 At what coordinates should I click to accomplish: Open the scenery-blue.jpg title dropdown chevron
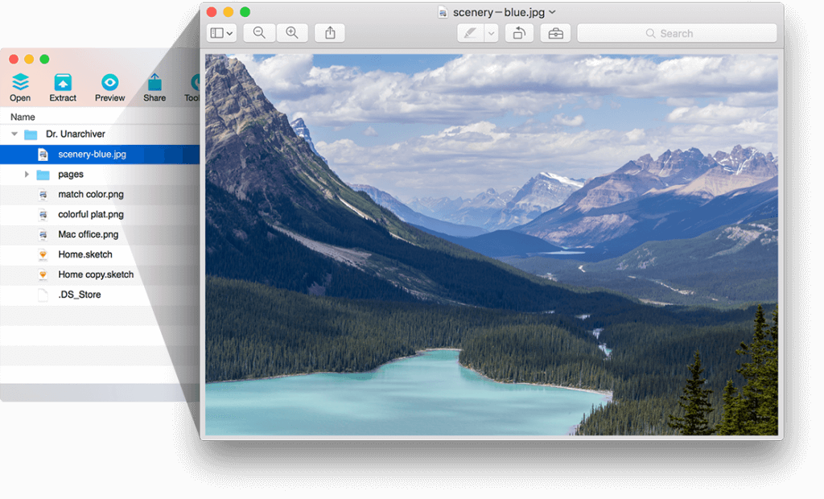coord(552,12)
